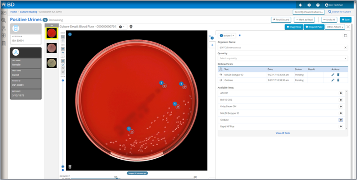Open the notifications bell icon
This screenshot has height=180, width=357.
300,5
